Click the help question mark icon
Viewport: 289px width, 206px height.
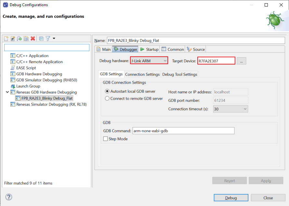point(9,197)
